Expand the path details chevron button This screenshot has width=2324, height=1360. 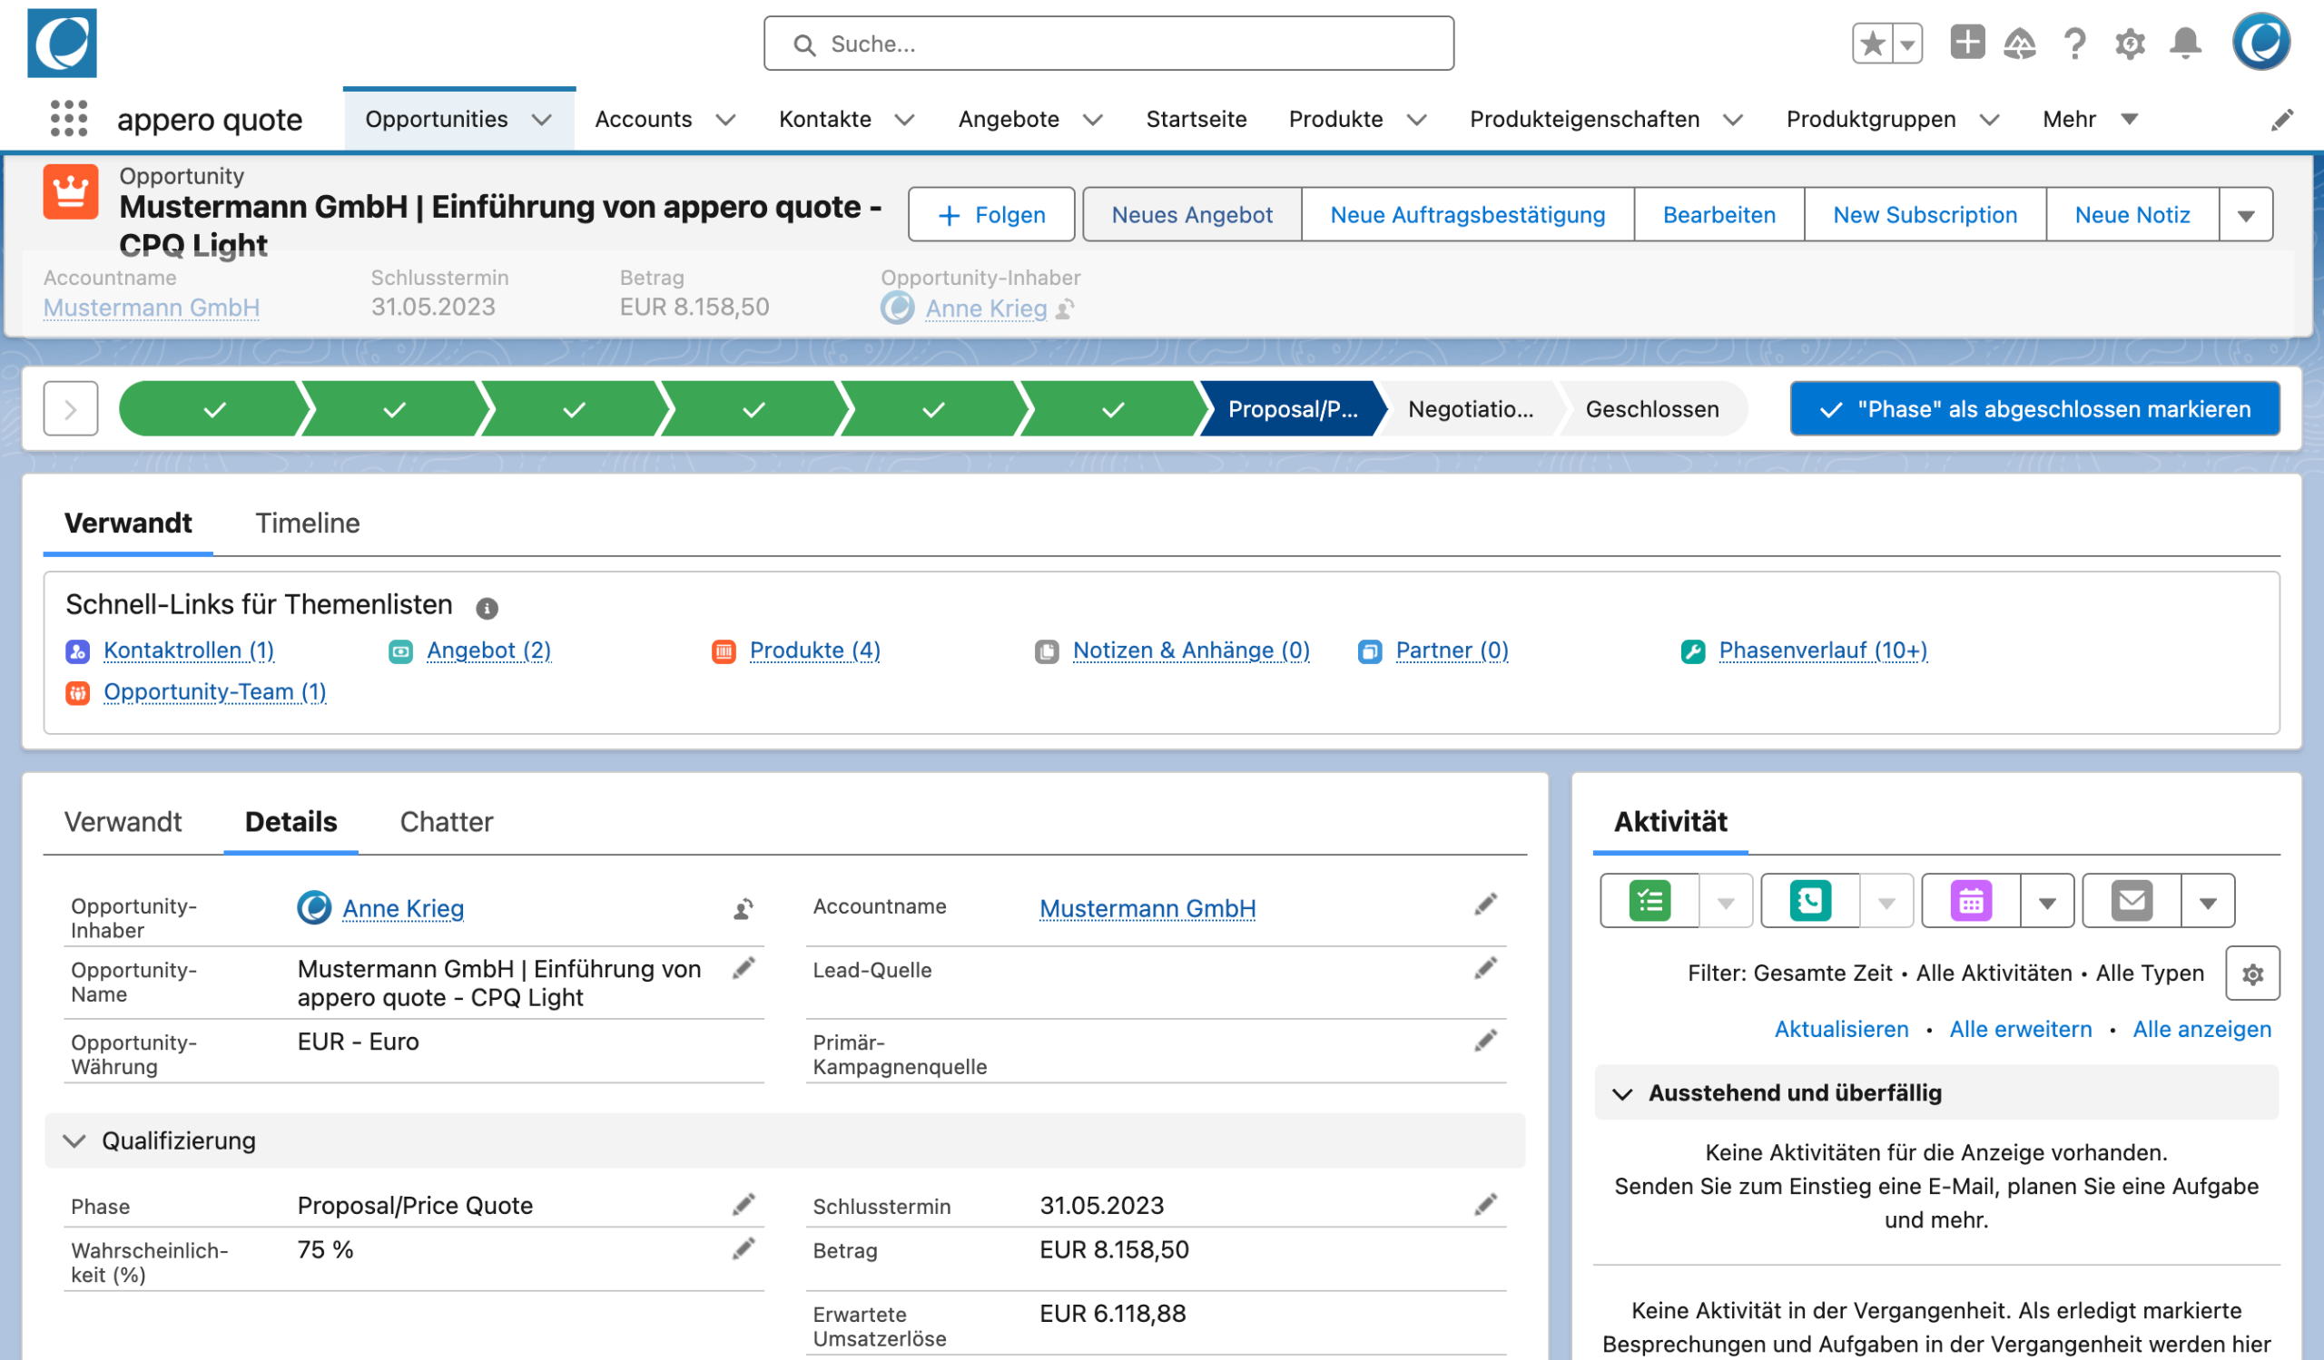(x=70, y=409)
